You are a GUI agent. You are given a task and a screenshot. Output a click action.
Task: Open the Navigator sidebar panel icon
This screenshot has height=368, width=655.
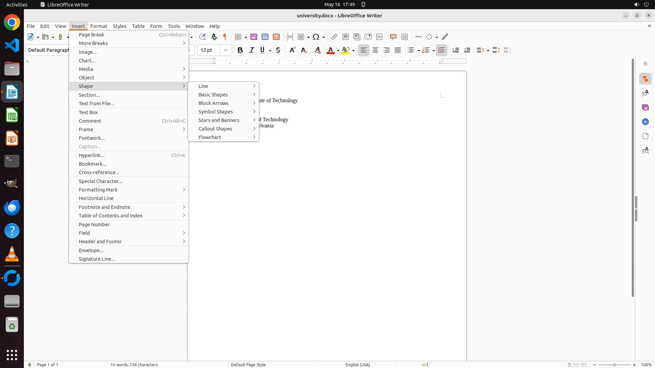click(645, 122)
